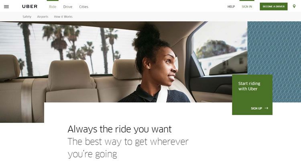Select the Ride tab
The height and width of the screenshot is (165, 301).
click(53, 7)
